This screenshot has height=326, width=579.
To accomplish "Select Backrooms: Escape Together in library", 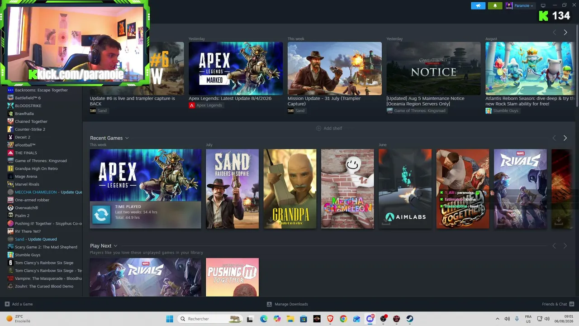I will [41, 90].
